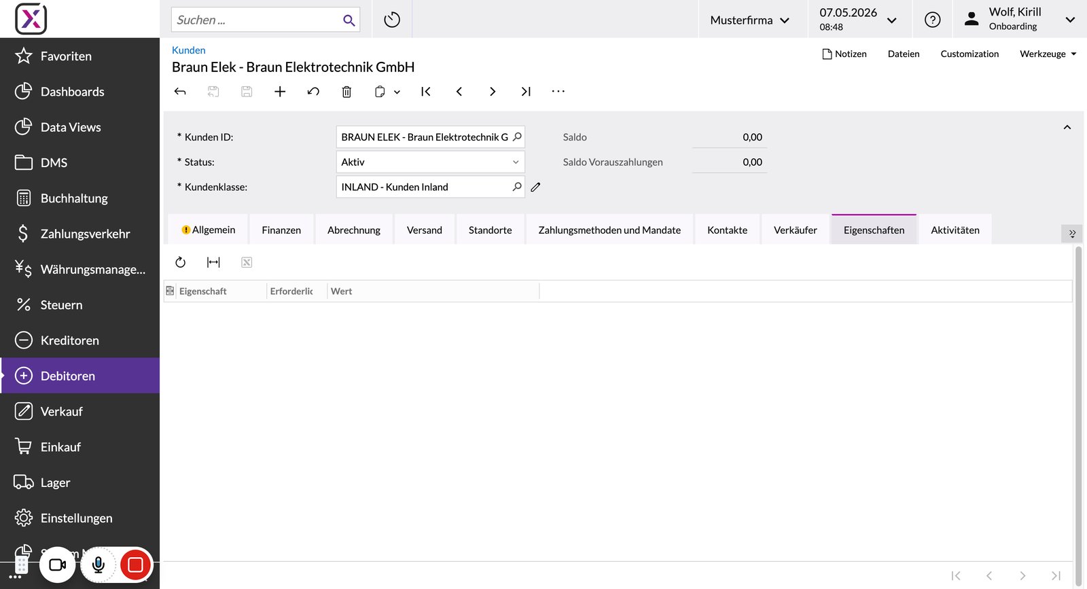Open the DMS folder module
The width and height of the screenshot is (1087, 589).
click(79, 162)
